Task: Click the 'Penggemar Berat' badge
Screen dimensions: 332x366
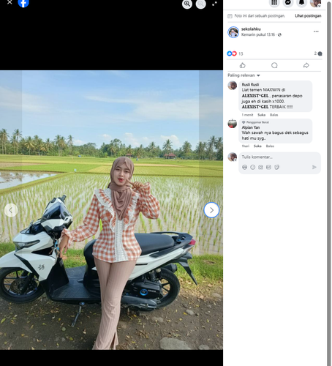Action: click(x=255, y=122)
